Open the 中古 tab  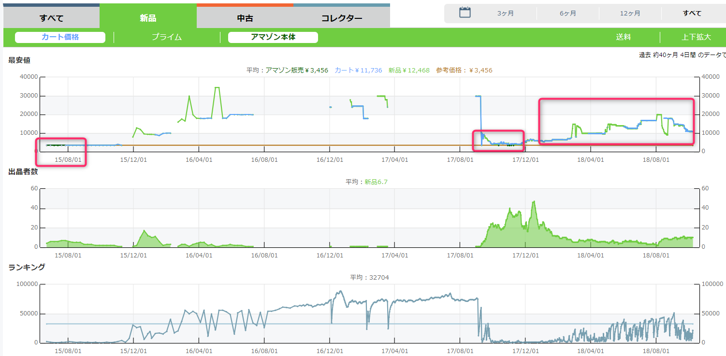[245, 18]
